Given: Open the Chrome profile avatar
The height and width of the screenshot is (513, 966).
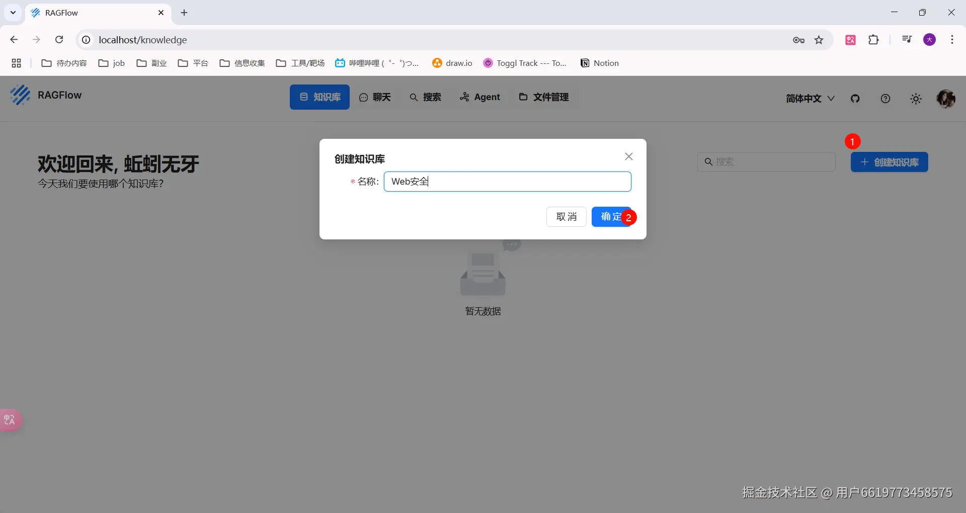Looking at the screenshot, I should point(930,40).
